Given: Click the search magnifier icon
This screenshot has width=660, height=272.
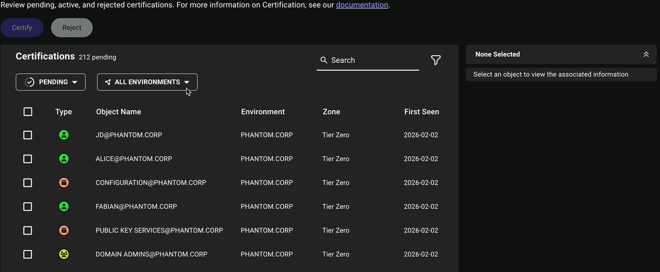Looking at the screenshot, I should [324, 60].
